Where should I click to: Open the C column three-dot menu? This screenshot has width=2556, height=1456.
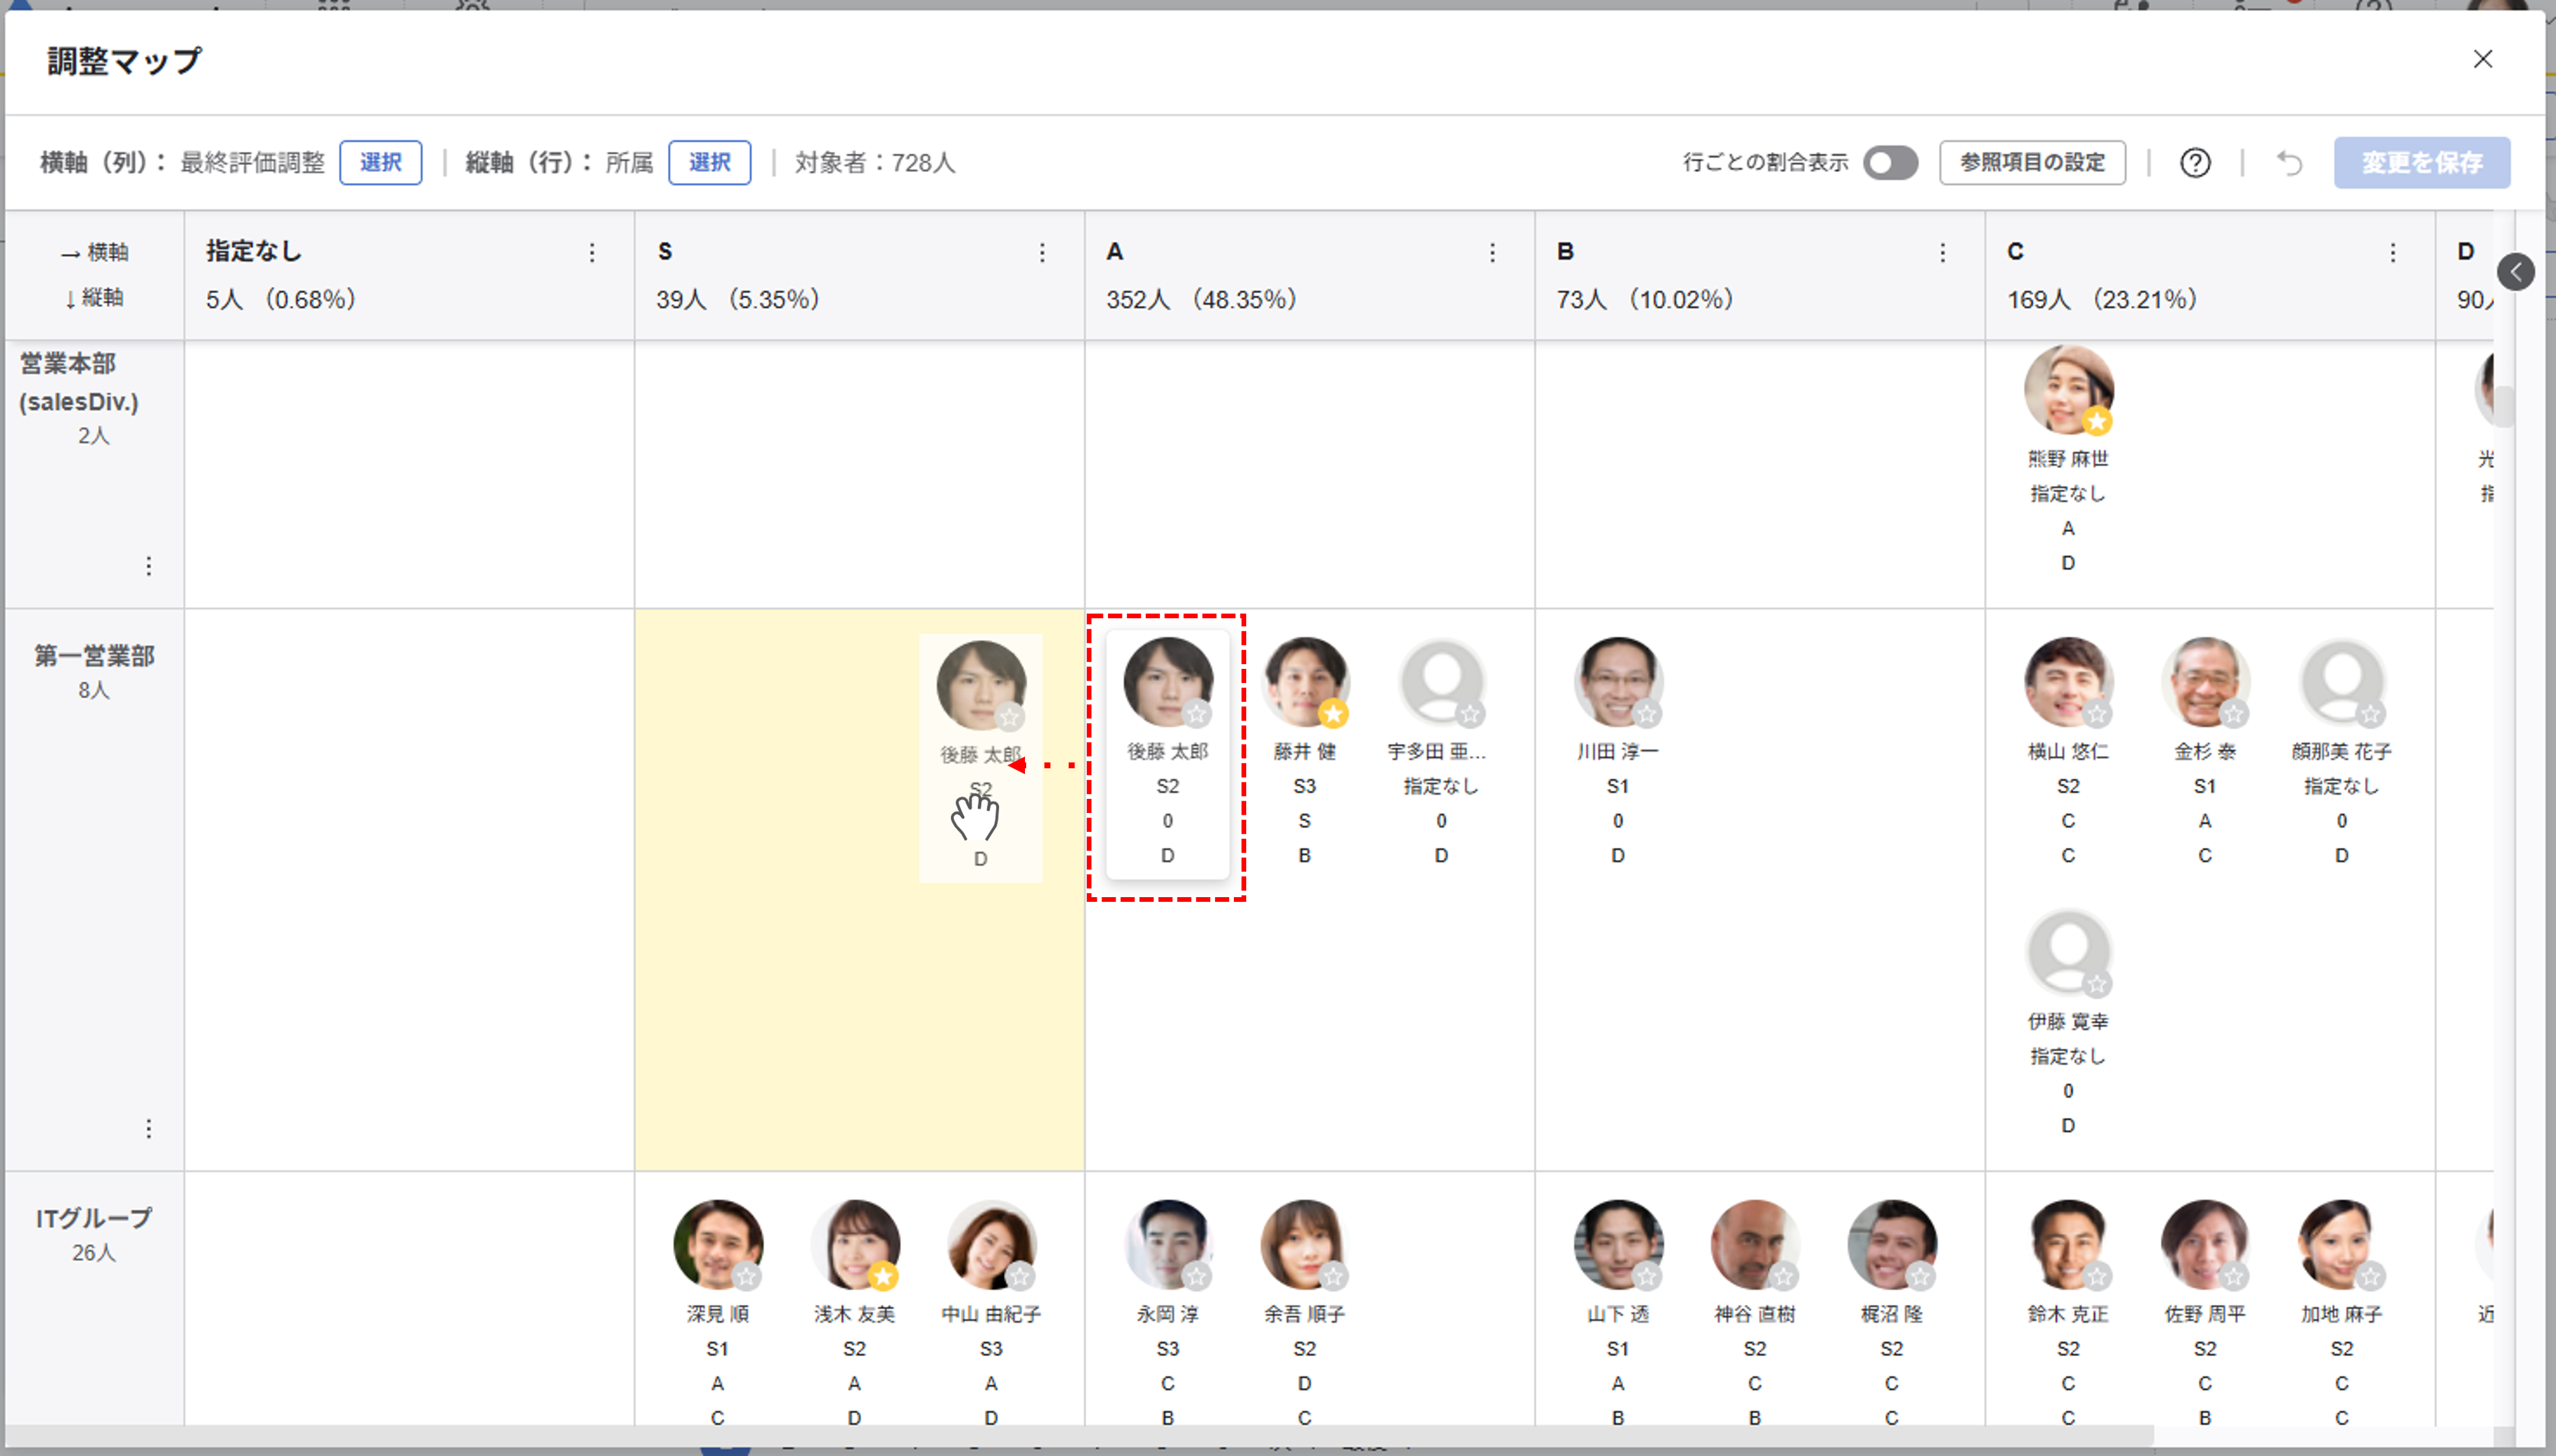pos(2392,253)
